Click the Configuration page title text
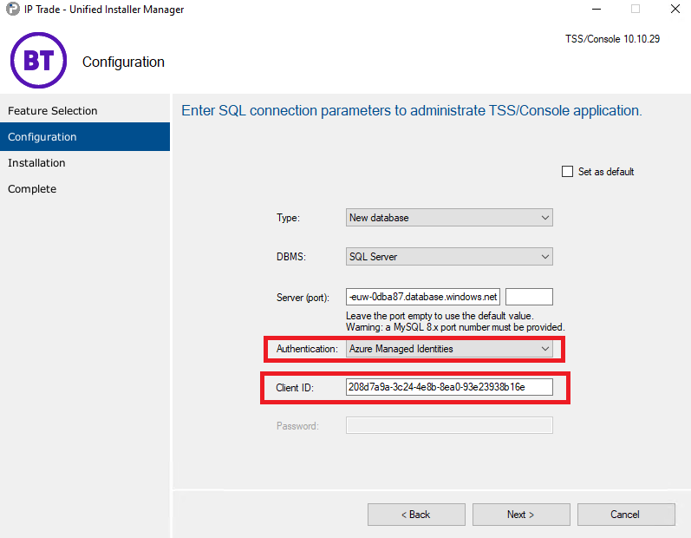This screenshot has width=691, height=538. [123, 62]
